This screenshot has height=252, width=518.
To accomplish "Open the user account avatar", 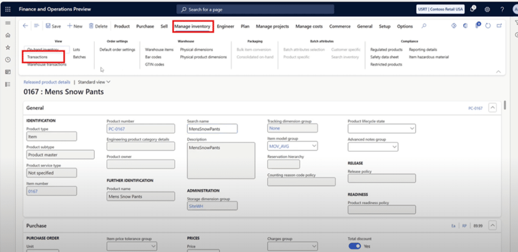I will 514,9.
